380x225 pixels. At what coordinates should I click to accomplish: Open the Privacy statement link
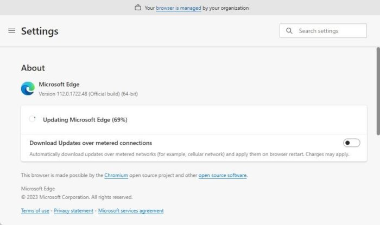[x=73, y=210]
